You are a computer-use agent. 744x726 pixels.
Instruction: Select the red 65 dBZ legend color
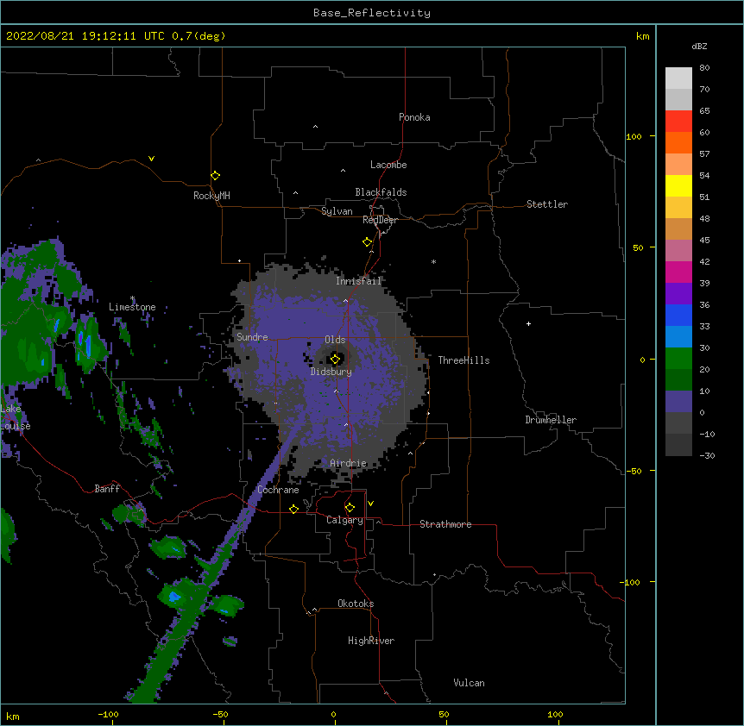click(678, 121)
